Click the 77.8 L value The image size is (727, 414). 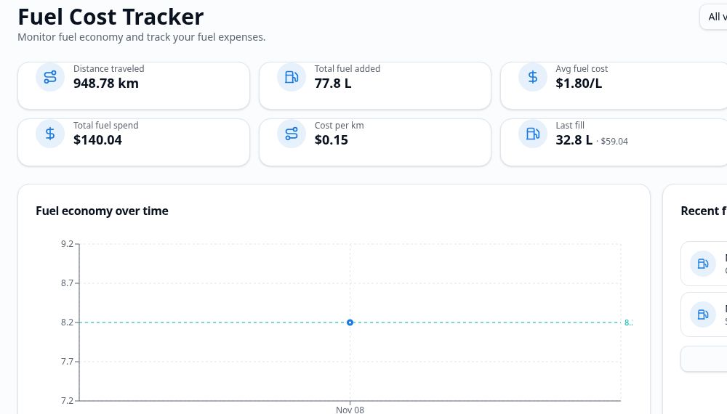pyautogui.click(x=333, y=84)
